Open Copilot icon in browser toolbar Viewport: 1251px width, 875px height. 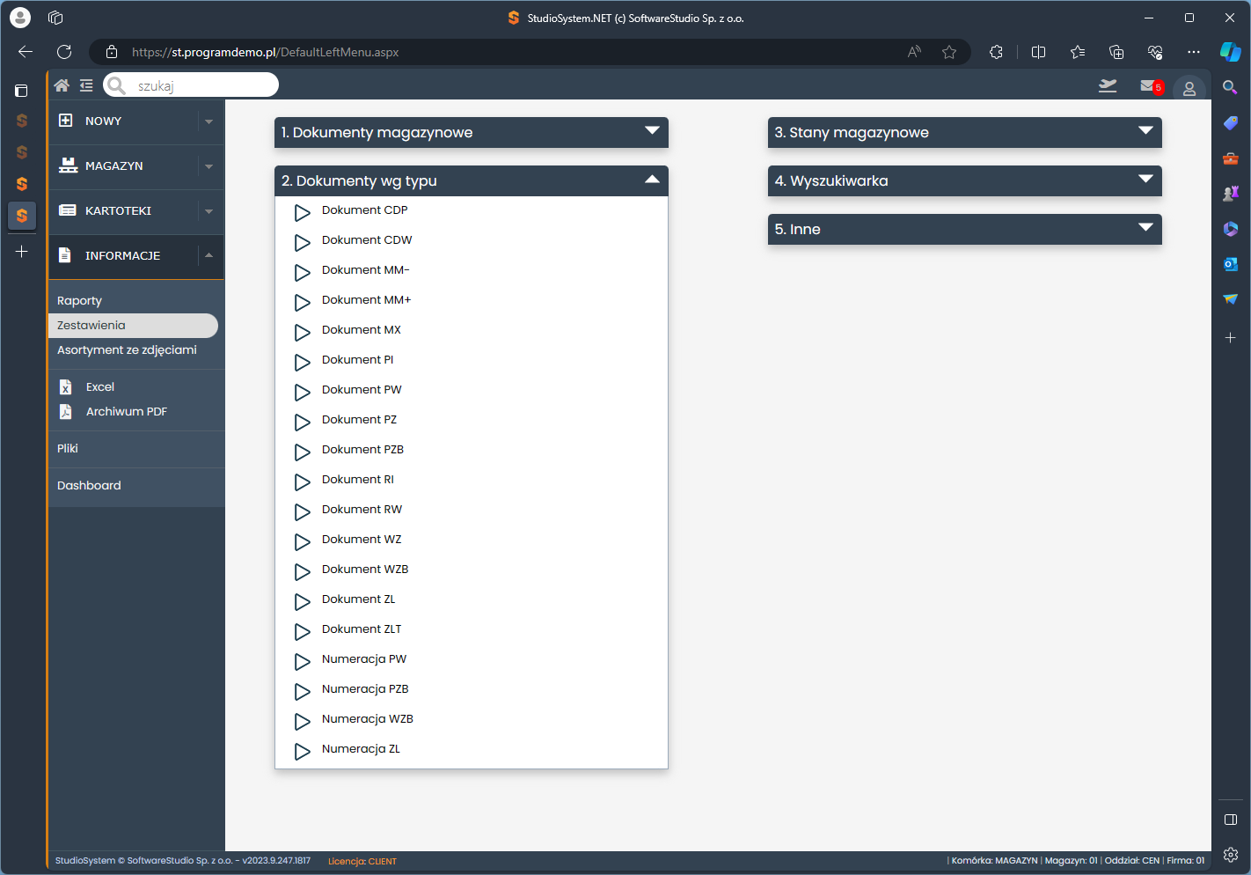point(1231,52)
